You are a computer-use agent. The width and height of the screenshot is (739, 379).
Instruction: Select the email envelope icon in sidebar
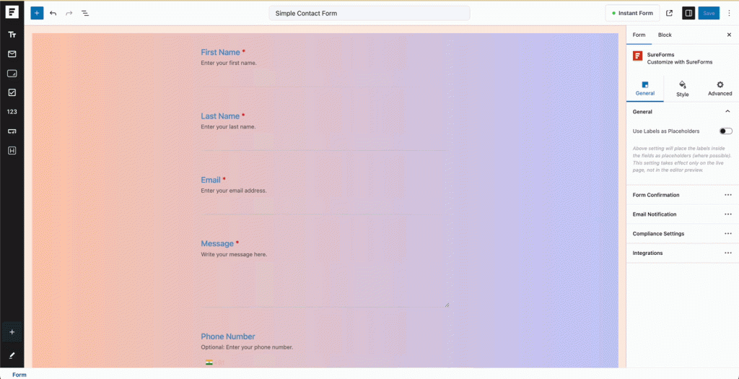(x=12, y=54)
